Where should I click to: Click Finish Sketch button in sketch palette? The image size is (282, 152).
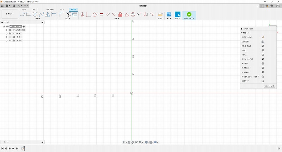point(269,86)
